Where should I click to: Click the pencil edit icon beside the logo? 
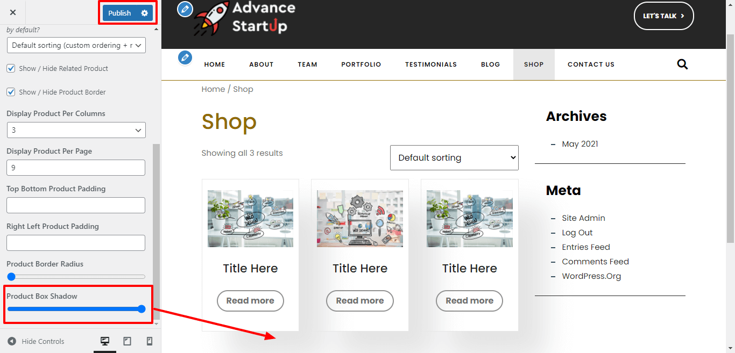[185, 9]
